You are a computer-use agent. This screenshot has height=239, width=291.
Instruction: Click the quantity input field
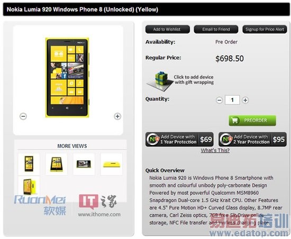(232, 100)
